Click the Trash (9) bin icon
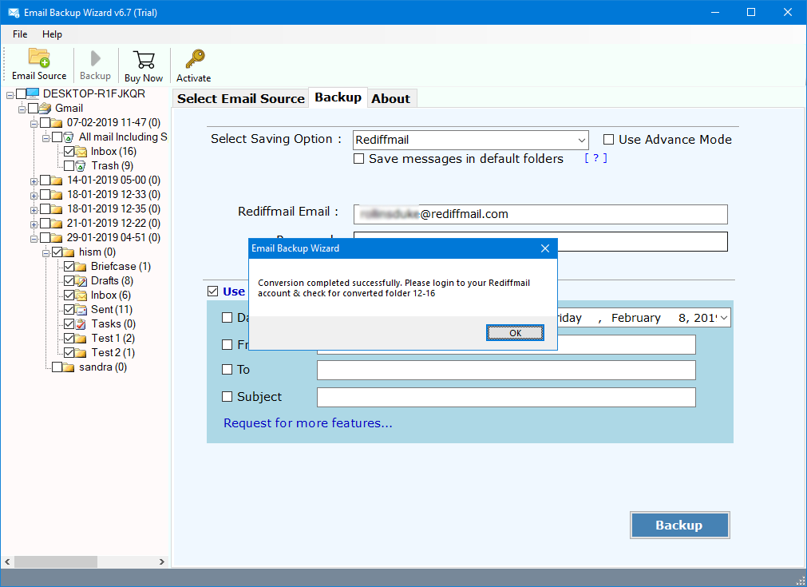807x587 pixels. tap(81, 166)
